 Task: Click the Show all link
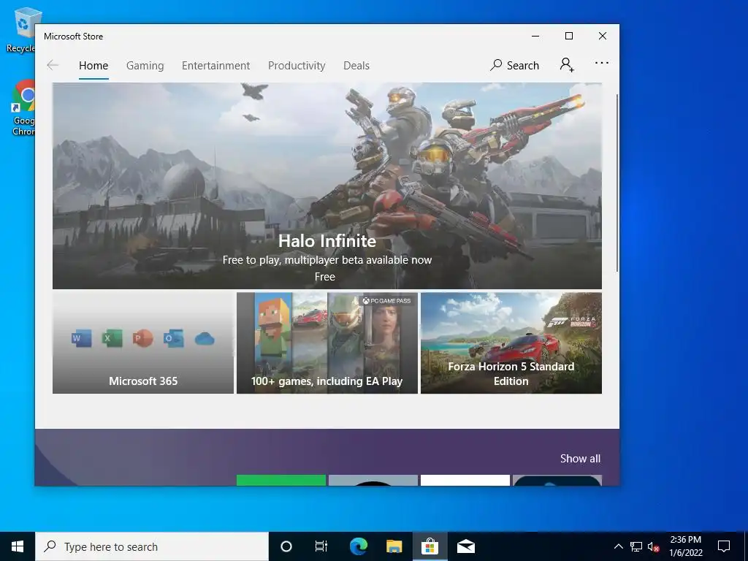tap(580, 459)
